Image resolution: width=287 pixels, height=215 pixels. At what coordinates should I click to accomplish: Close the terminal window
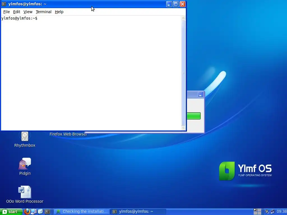182,4
